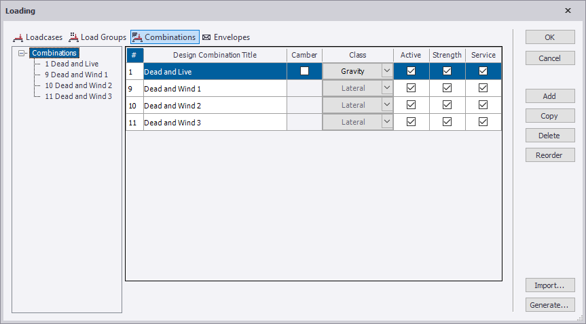Switch to the Load Groups tab label

[103, 37]
